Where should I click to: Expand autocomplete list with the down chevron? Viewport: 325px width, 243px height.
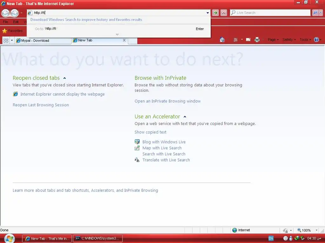pos(117,34)
